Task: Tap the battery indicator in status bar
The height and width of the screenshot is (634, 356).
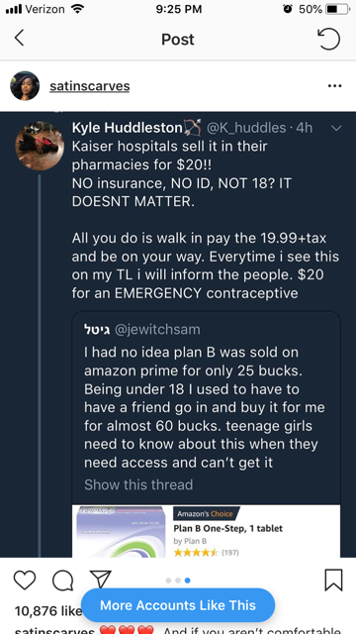Action: (x=337, y=9)
